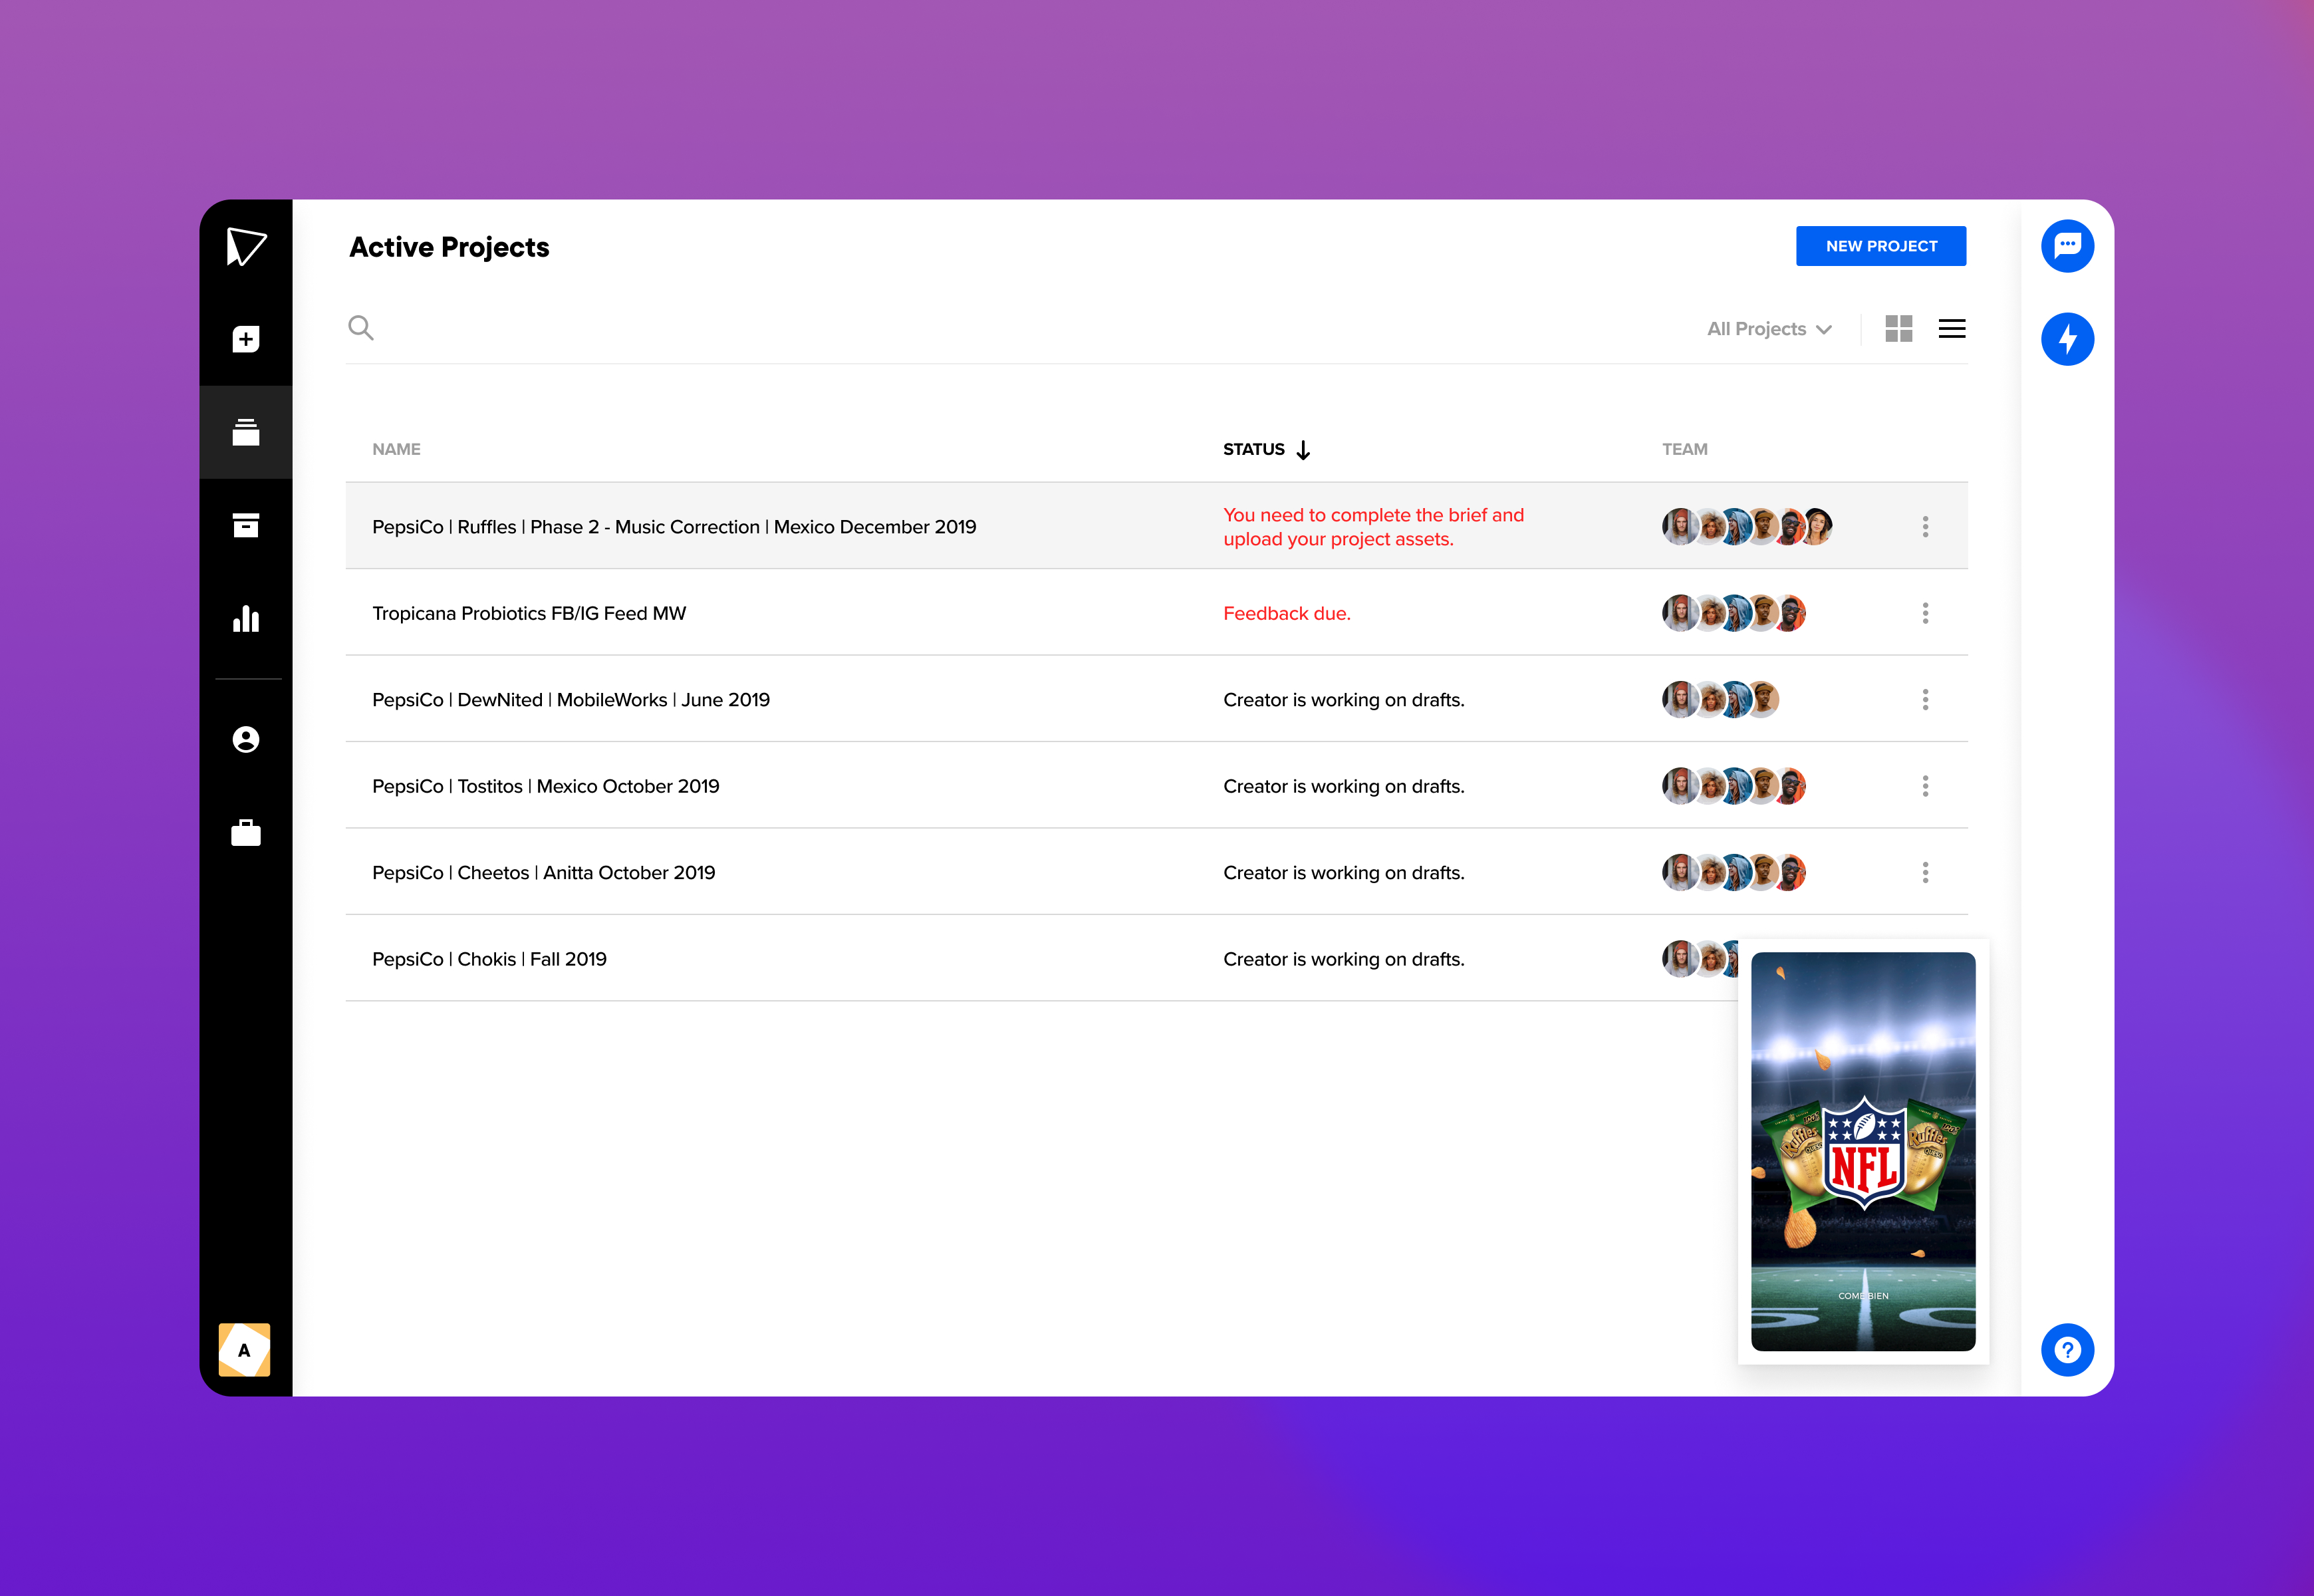Screen dimensions: 2314x1596
Task: Sort by the STATUS column header
Action: pyautogui.click(x=1266, y=449)
